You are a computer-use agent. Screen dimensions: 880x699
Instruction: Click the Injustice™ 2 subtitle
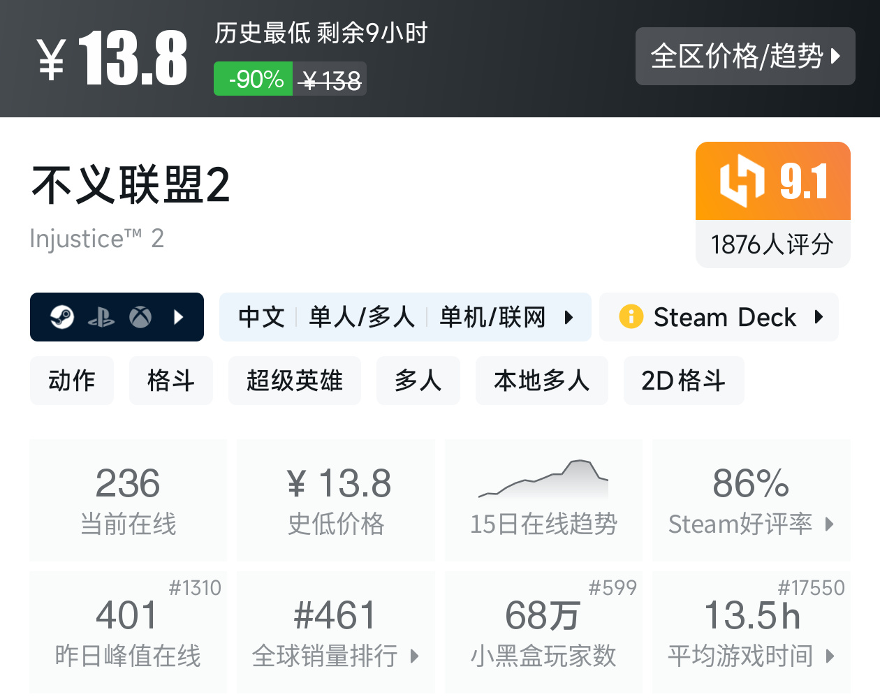point(97,239)
